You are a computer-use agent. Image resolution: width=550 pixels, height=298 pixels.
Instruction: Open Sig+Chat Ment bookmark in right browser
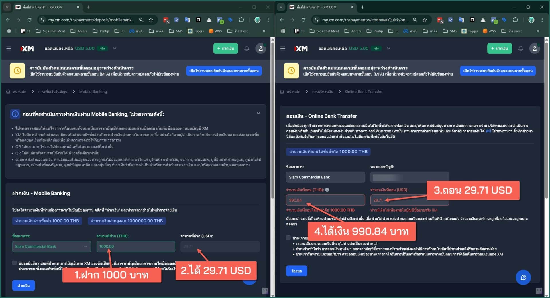tap(324, 31)
